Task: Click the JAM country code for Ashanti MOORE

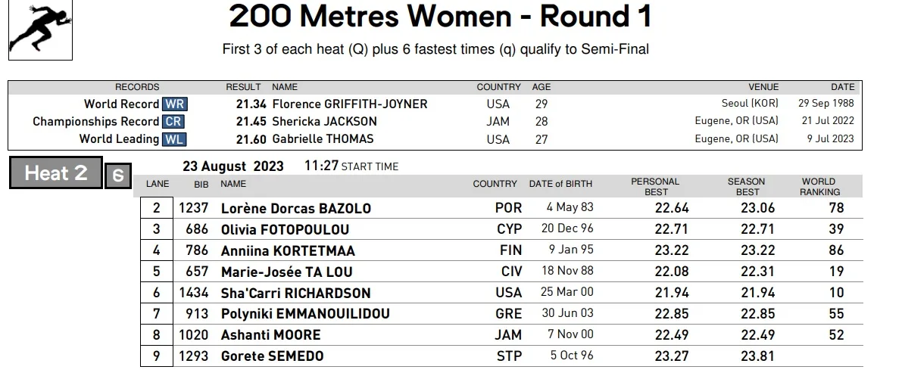Action: tap(508, 335)
